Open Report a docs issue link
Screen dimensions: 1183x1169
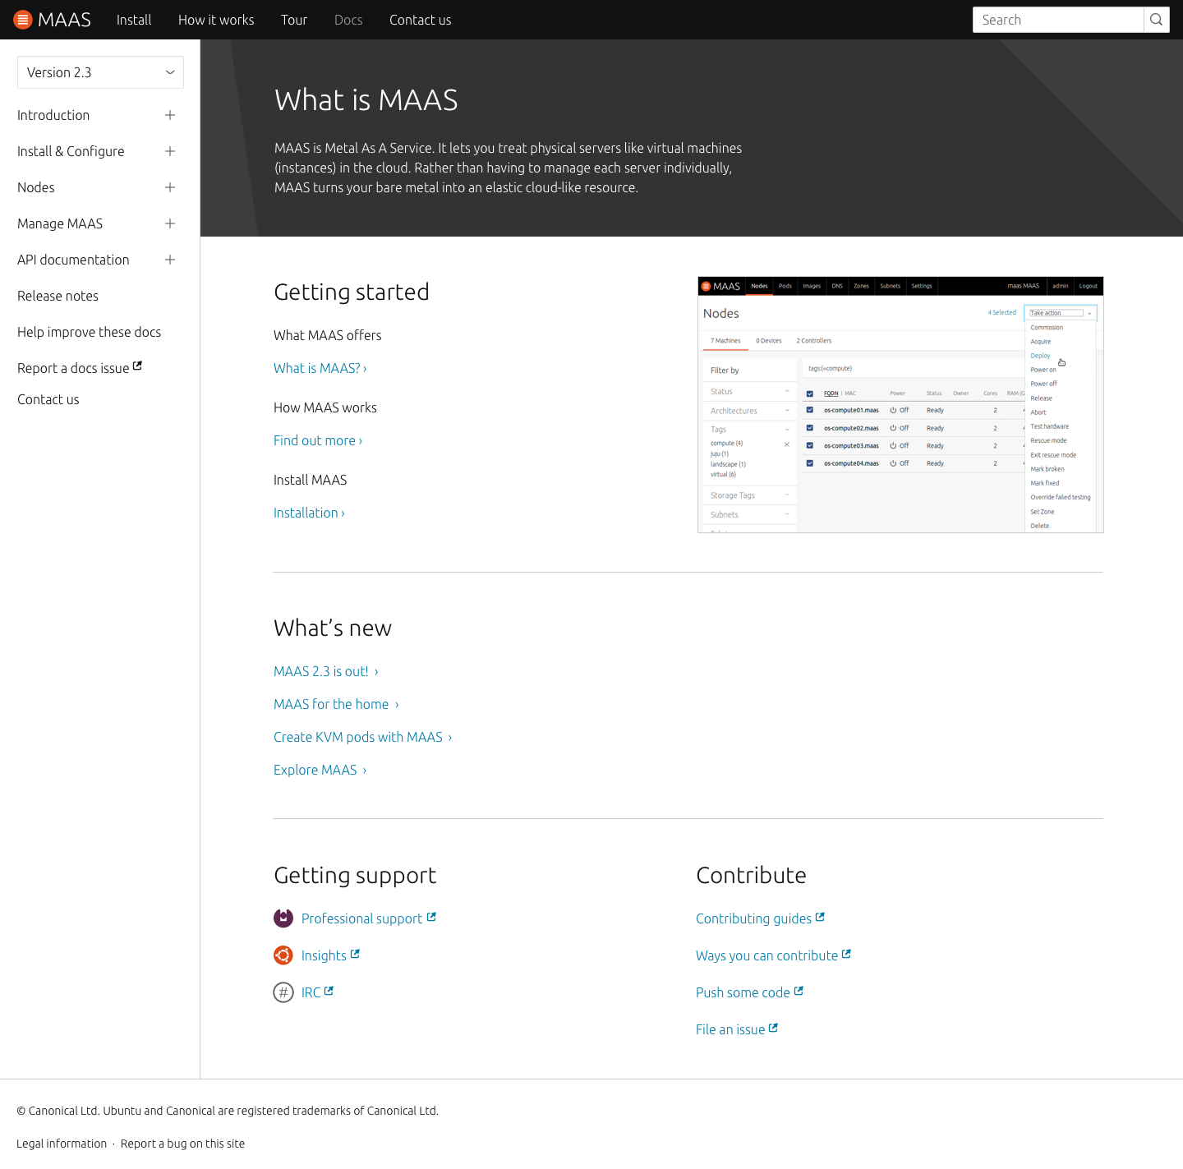80,367
